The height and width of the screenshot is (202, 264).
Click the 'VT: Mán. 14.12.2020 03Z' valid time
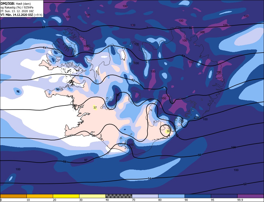click(17, 15)
